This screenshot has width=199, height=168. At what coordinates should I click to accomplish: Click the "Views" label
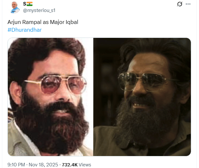(x=85, y=165)
